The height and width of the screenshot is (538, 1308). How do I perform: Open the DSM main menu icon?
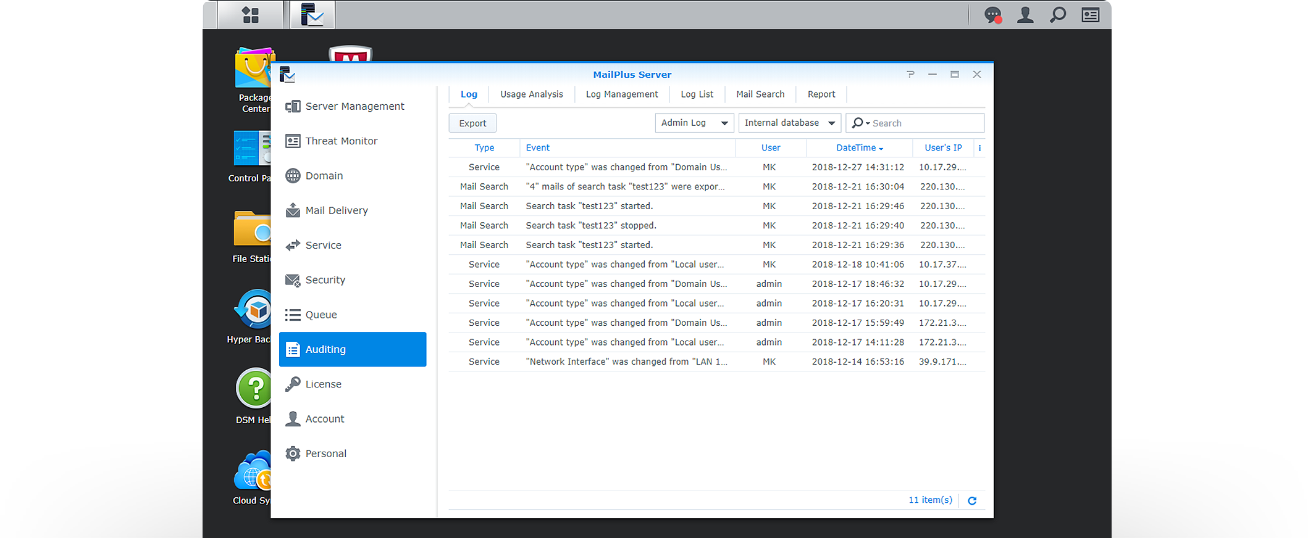coord(250,15)
